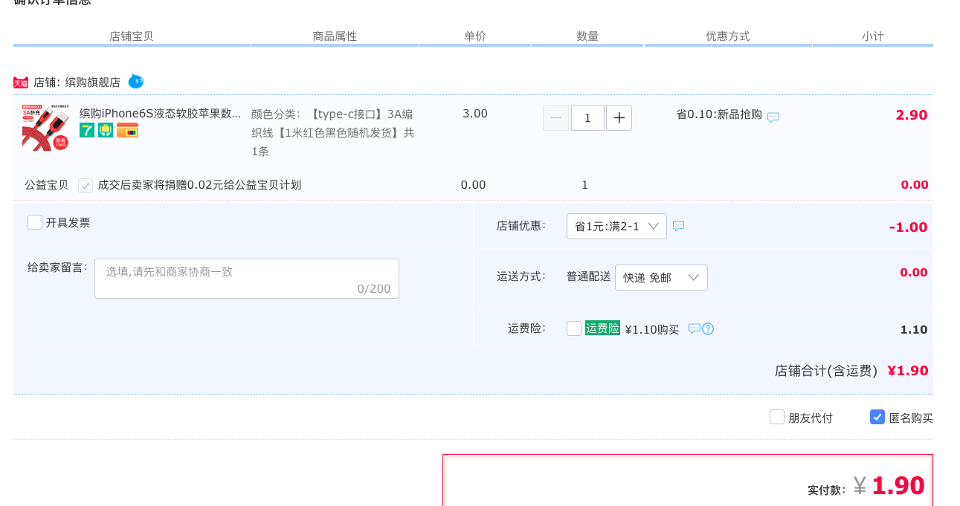Click the 优惠方式 column header

pos(728,36)
